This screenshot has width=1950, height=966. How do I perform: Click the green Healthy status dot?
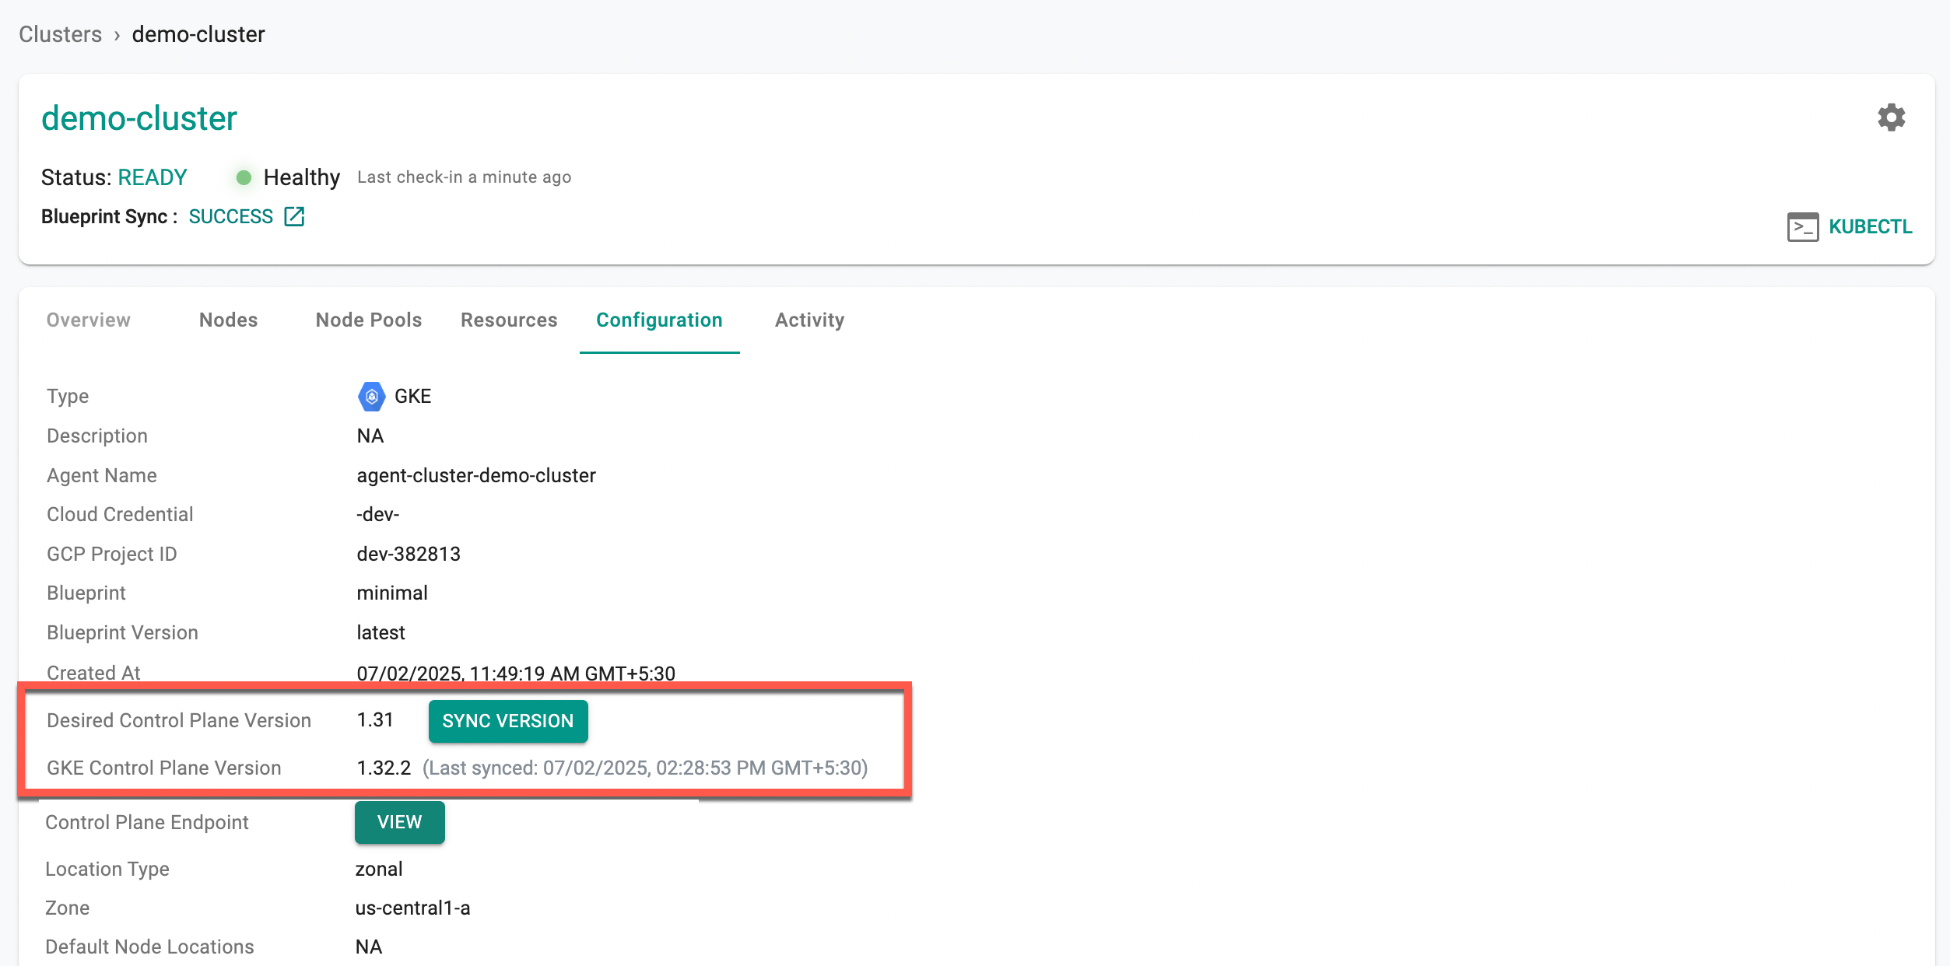click(x=244, y=177)
